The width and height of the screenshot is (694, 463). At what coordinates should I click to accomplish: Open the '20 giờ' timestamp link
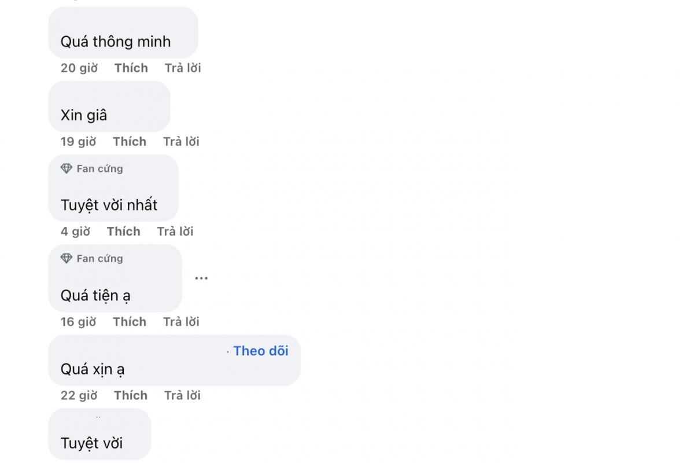coord(79,68)
